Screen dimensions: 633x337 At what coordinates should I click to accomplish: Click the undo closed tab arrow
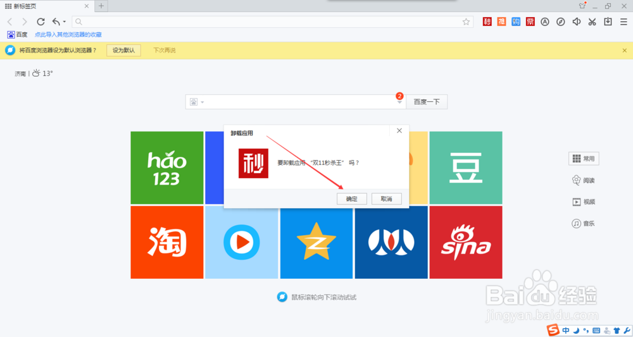click(56, 21)
